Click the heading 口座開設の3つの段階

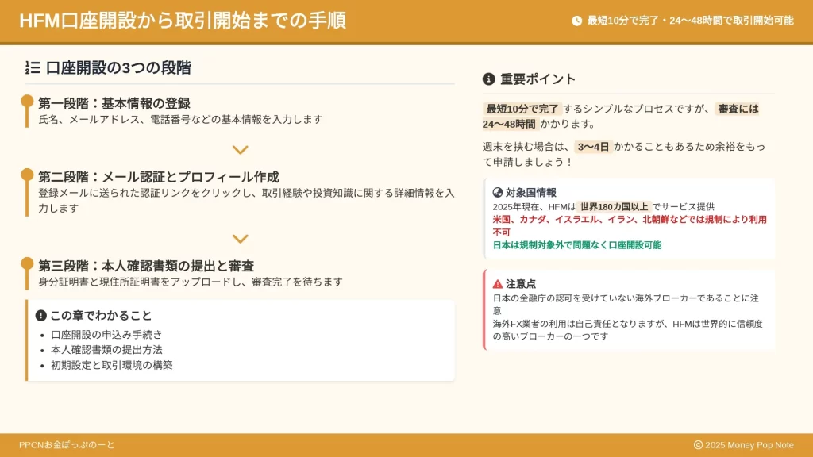point(118,68)
